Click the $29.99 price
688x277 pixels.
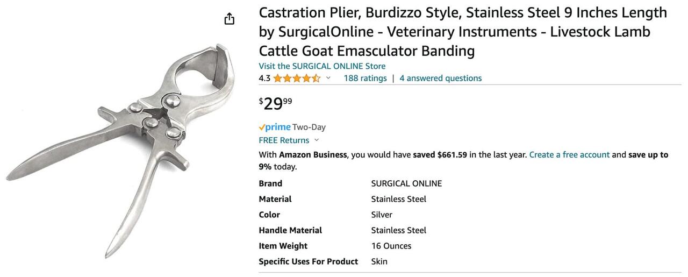[276, 103]
